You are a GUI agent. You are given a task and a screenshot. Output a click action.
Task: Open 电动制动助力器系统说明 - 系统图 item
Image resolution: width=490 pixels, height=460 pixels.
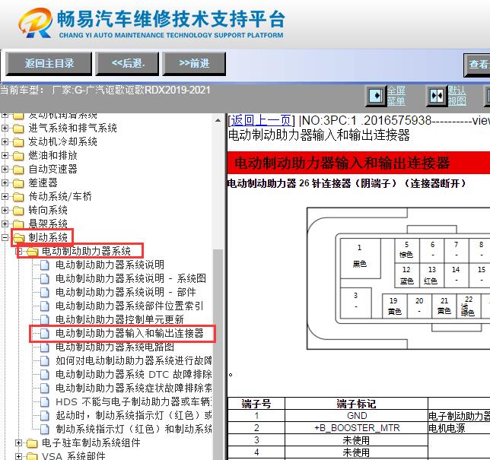(x=131, y=278)
